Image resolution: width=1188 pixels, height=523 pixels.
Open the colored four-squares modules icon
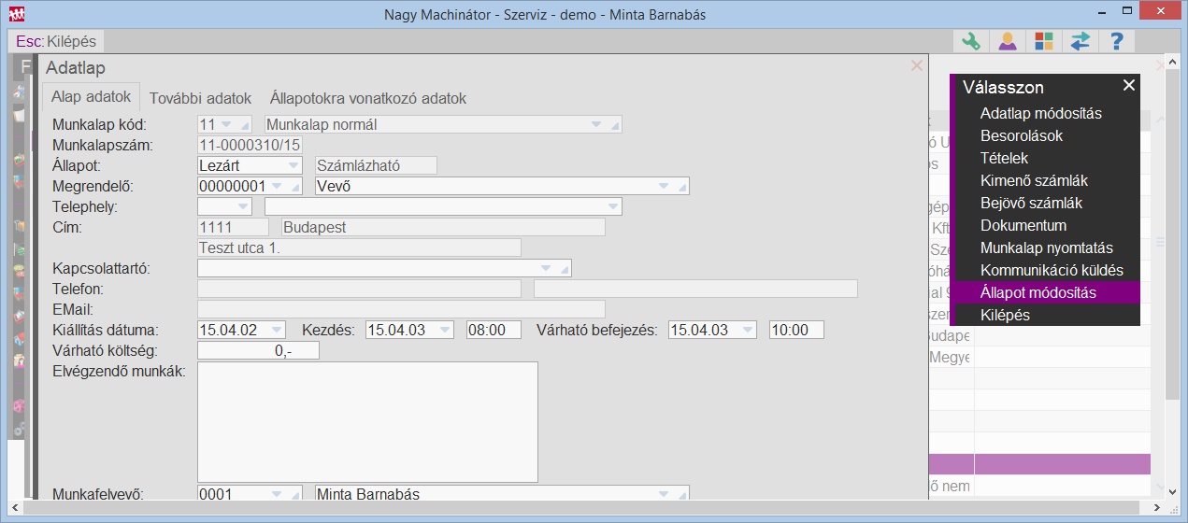click(1044, 41)
